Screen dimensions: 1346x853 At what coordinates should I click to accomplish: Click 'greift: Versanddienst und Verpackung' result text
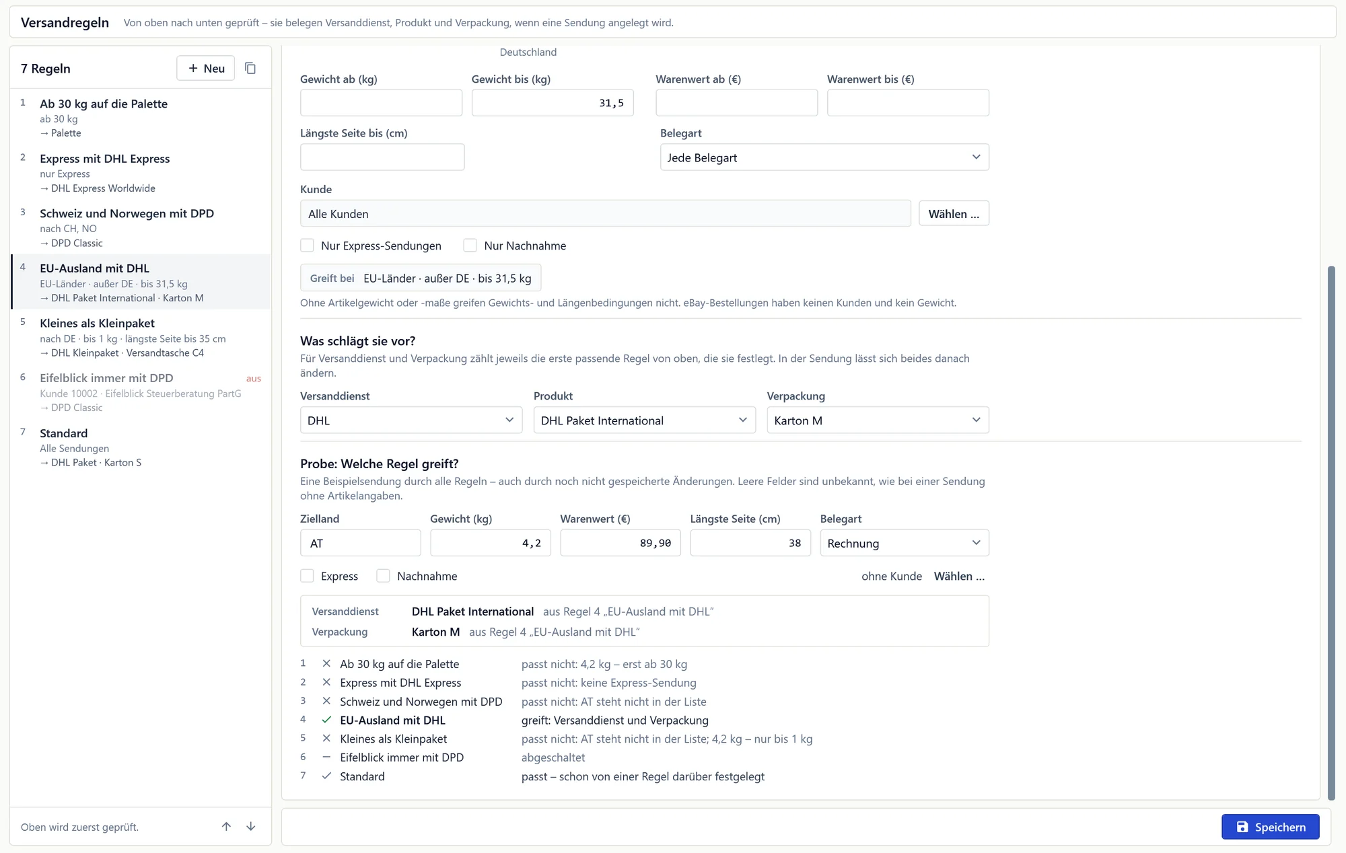(x=615, y=720)
